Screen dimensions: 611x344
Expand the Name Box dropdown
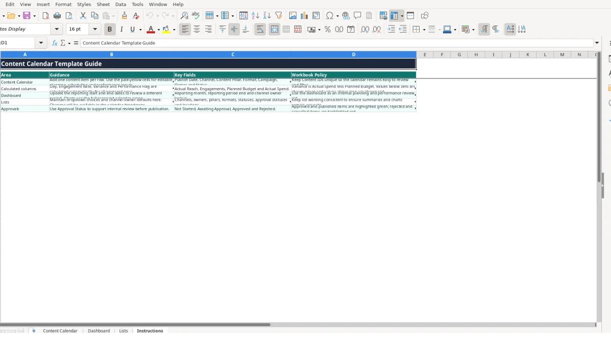point(41,43)
